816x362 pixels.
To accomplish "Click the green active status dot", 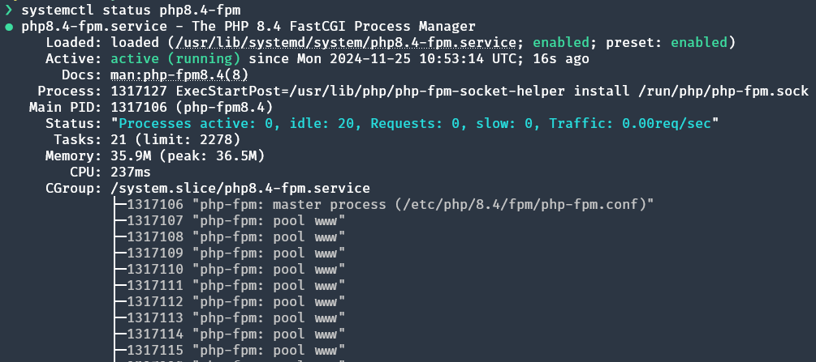I will (x=9, y=27).
